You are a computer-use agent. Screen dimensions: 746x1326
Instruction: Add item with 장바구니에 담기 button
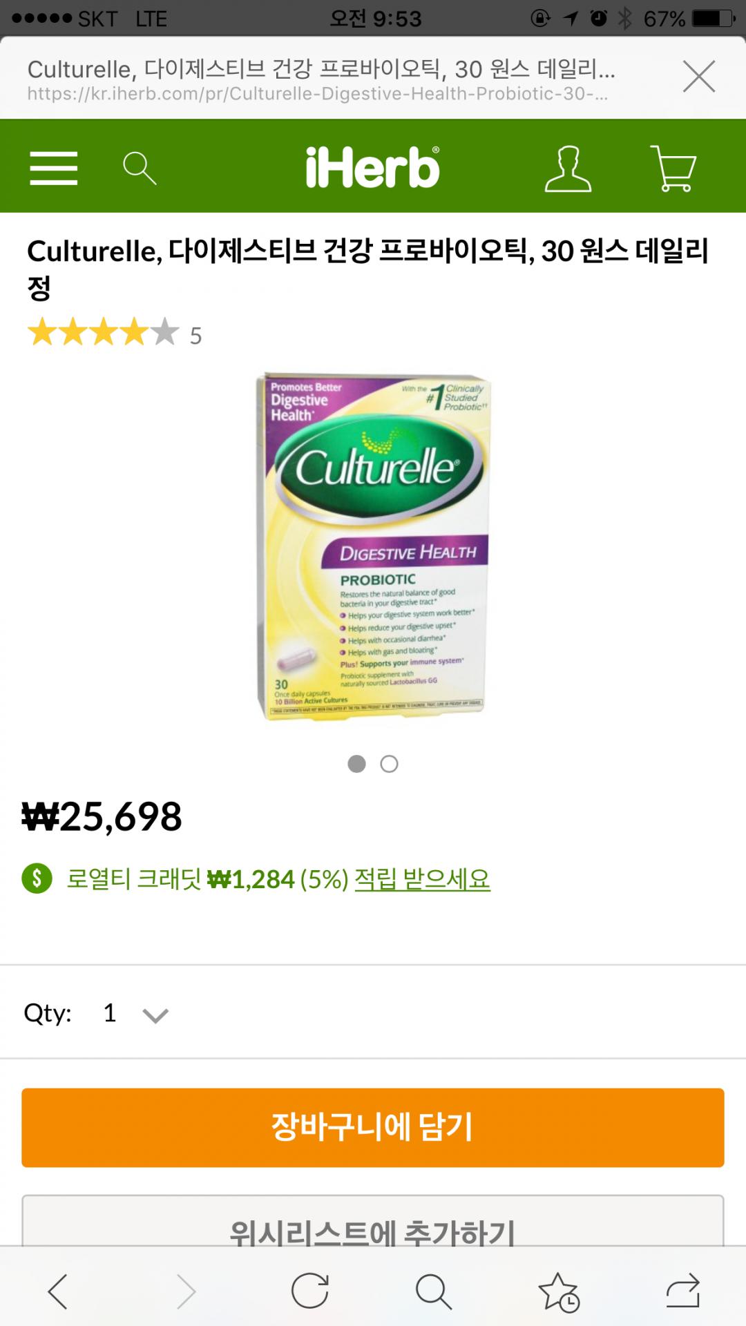click(373, 1128)
